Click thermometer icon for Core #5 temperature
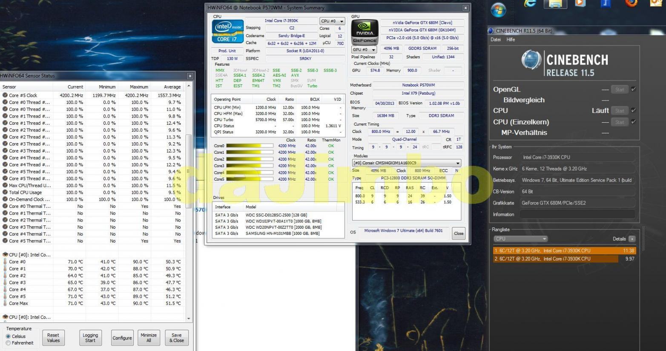The width and height of the screenshot is (666, 351). tap(5, 296)
